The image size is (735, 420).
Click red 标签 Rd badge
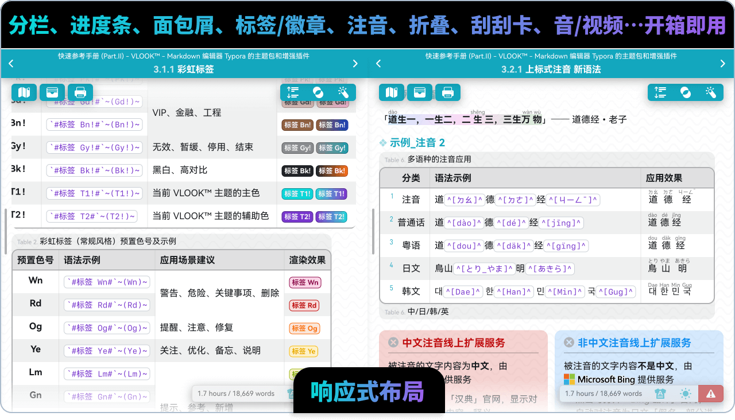[304, 305]
